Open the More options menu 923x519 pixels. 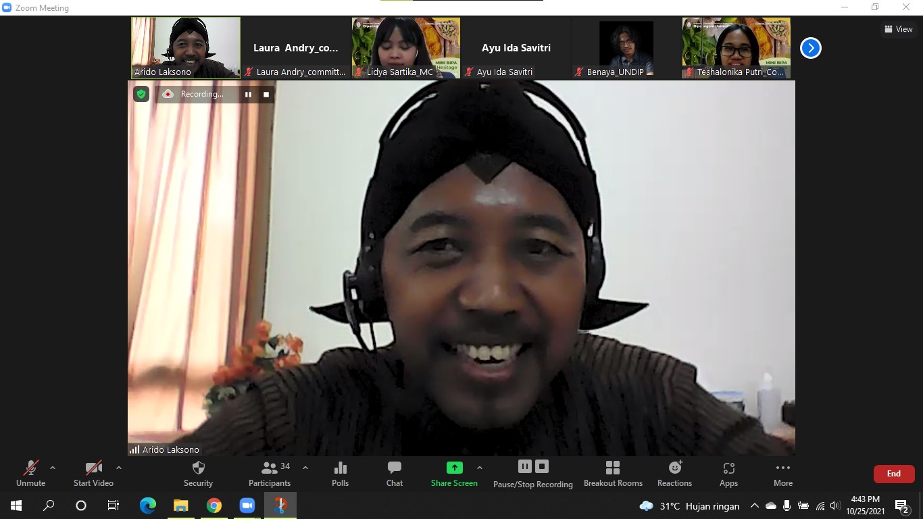click(x=783, y=473)
